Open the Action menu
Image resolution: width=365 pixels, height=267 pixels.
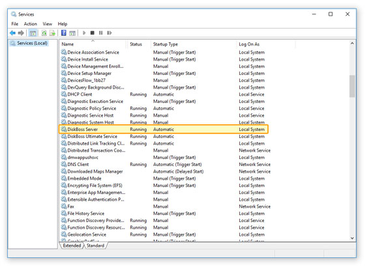(30, 24)
